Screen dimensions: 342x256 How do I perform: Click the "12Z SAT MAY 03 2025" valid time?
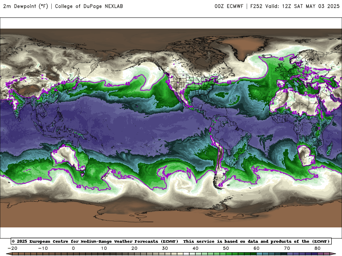(311, 6)
